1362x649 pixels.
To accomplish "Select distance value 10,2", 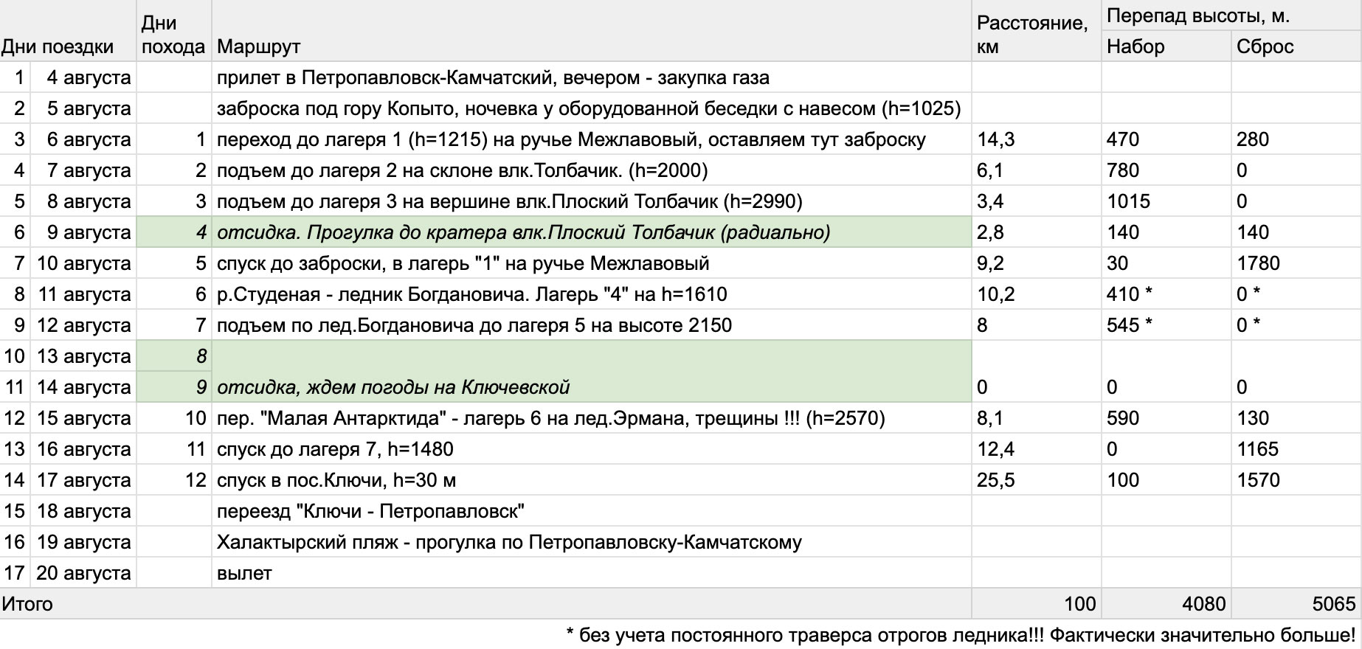I will 1037,294.
